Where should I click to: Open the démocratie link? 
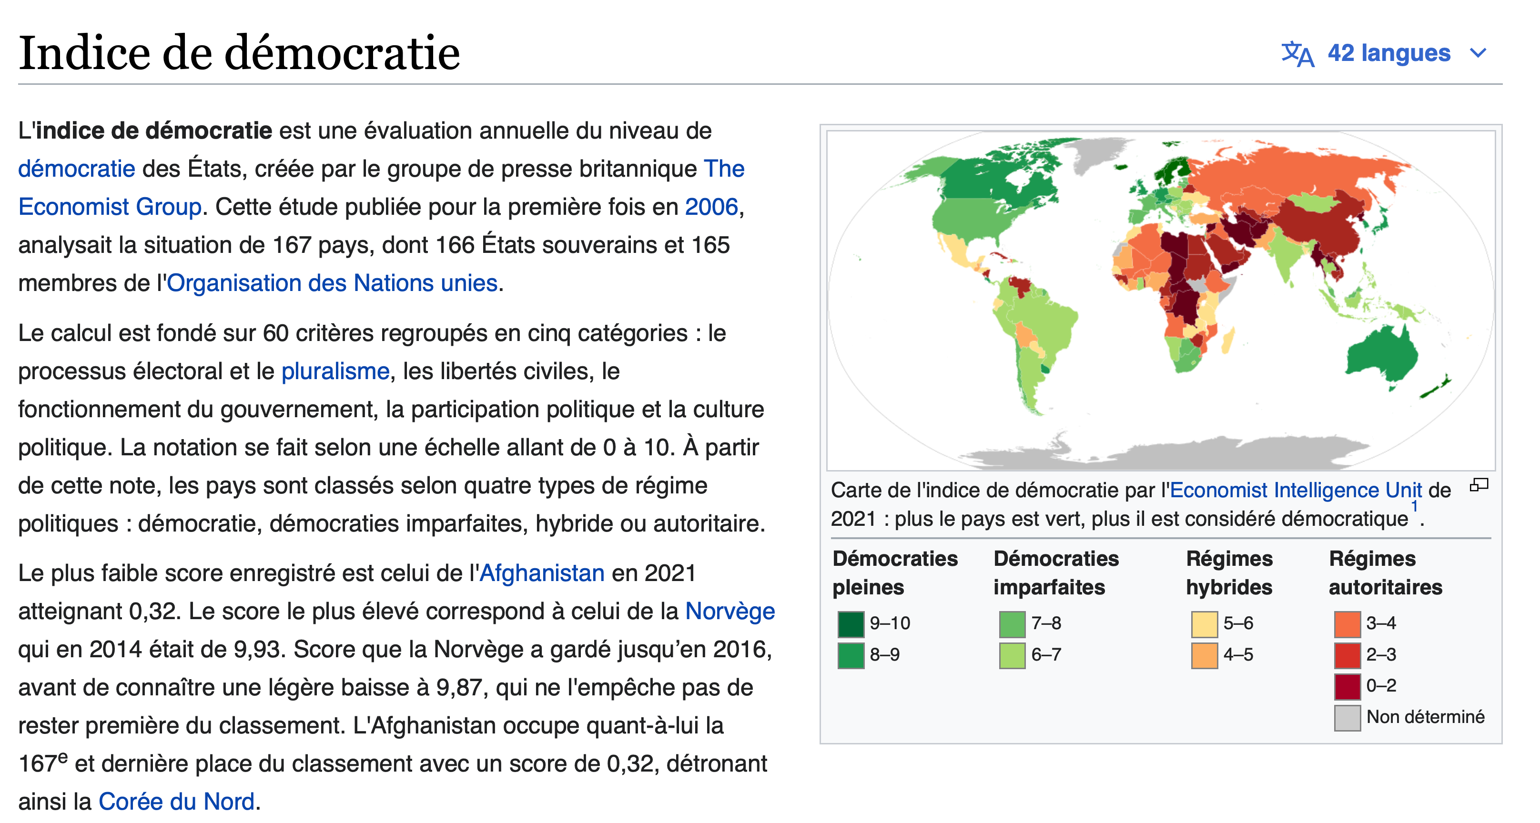click(77, 169)
